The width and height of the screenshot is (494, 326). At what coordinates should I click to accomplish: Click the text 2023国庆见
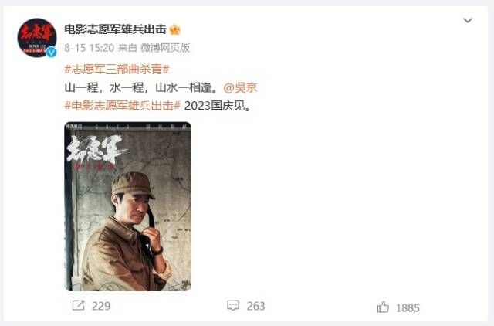[218, 106]
